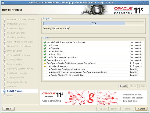The width and height of the screenshot is (150, 113).
Task: Click the 81% progress bar
Action: pyautogui.click(x=94, y=23)
